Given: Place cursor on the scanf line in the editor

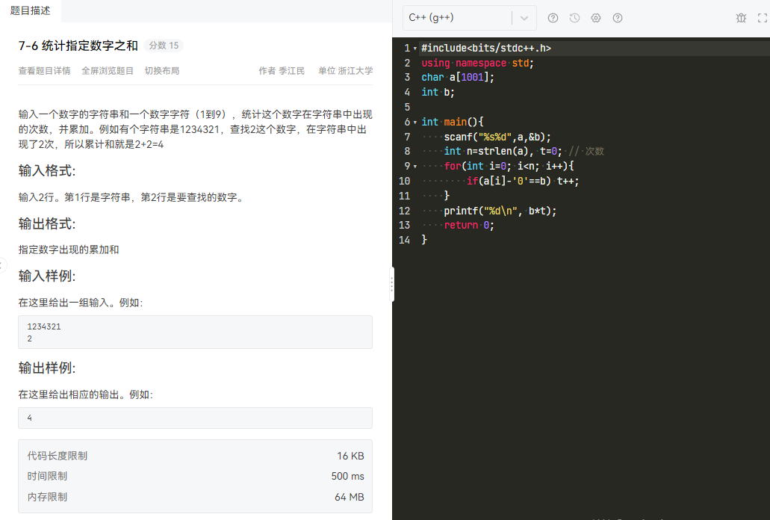Looking at the screenshot, I should click(x=497, y=137).
